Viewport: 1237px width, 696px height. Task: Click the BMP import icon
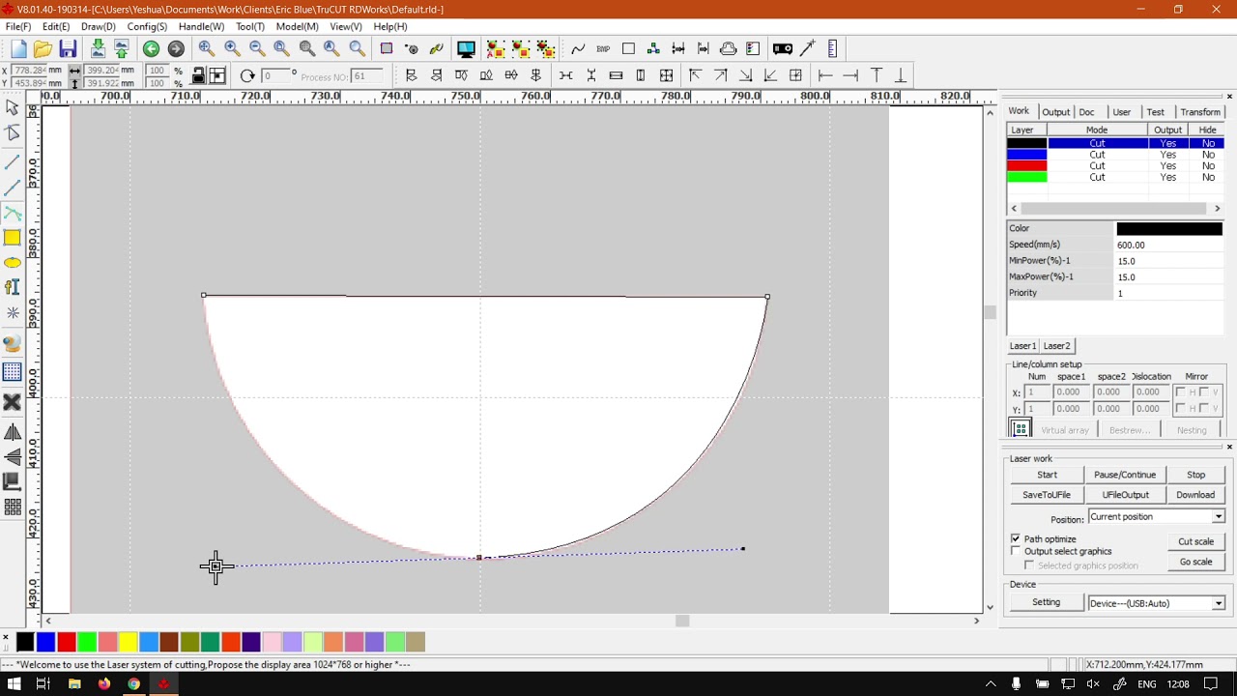click(x=603, y=49)
